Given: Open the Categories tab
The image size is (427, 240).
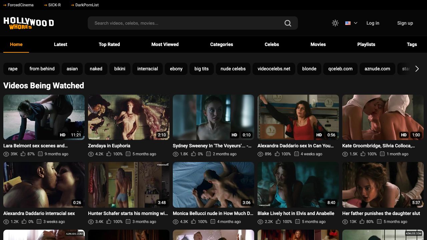Looking at the screenshot, I should click(222, 44).
